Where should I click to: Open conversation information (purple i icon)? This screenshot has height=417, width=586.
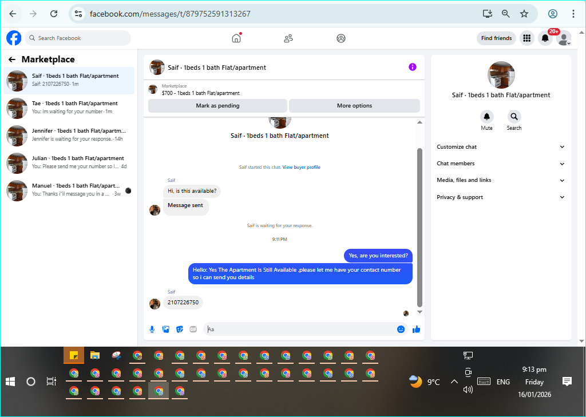(412, 67)
